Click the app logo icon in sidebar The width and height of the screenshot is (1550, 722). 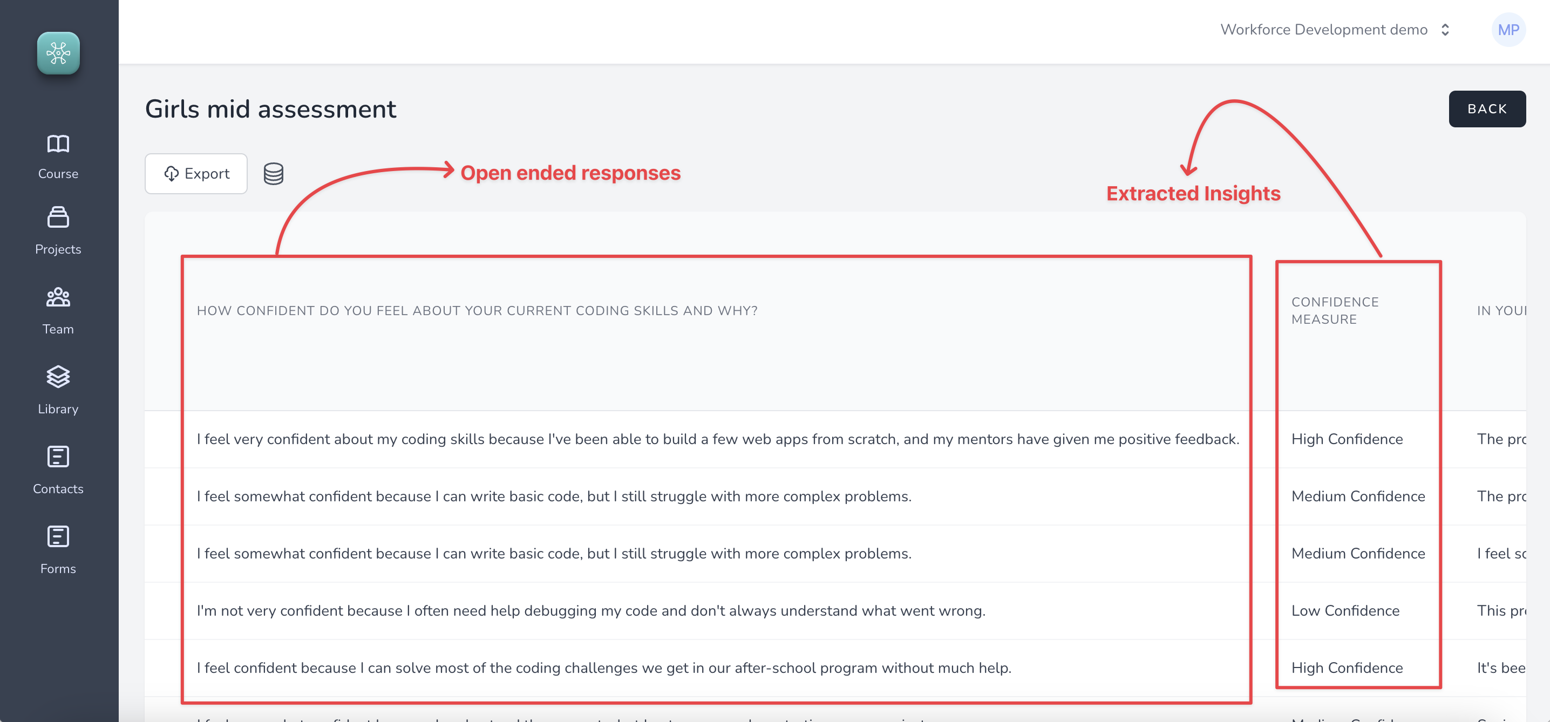coord(58,53)
